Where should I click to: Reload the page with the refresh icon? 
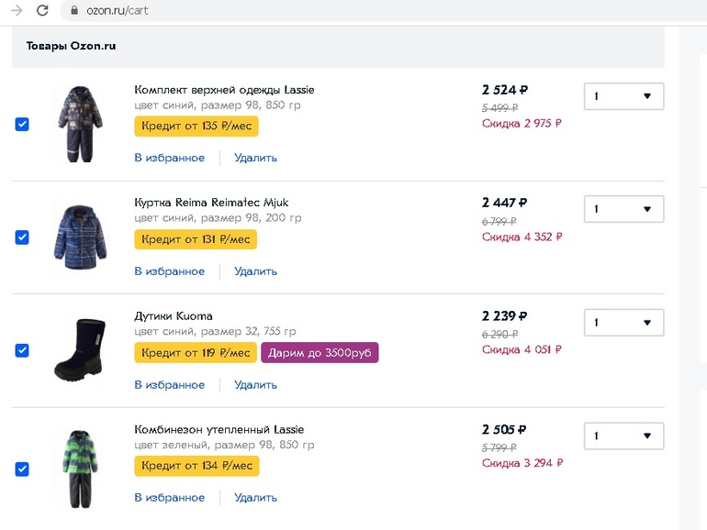click(42, 10)
